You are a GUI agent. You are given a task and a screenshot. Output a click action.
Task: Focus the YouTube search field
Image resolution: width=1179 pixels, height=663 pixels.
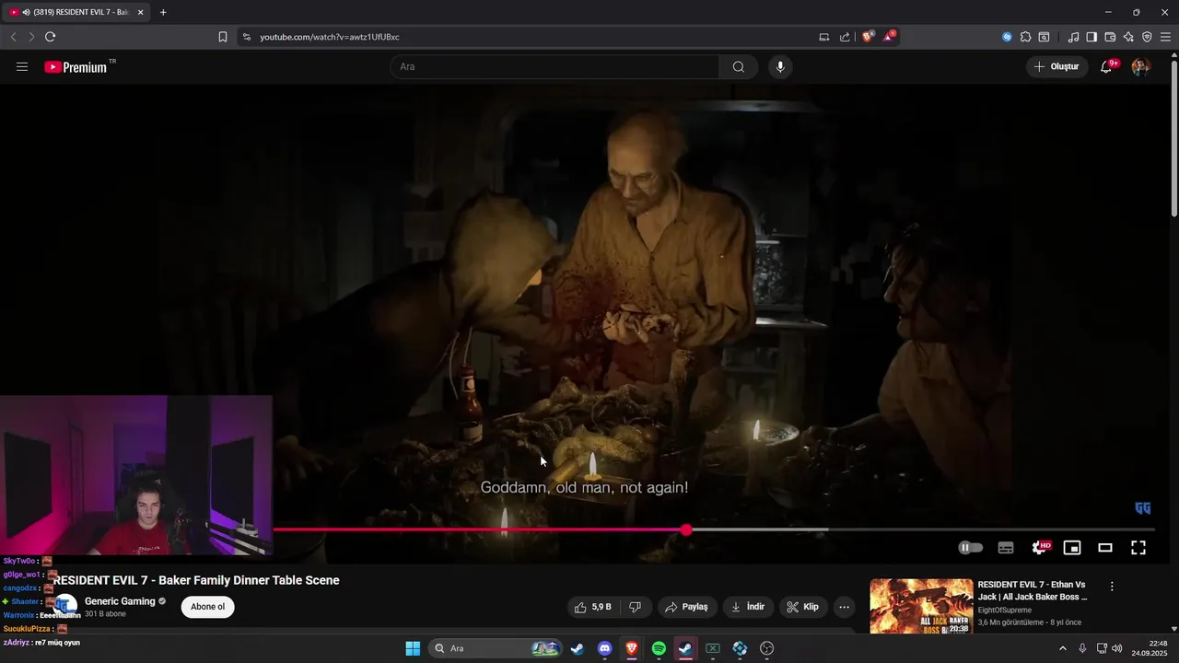554,66
